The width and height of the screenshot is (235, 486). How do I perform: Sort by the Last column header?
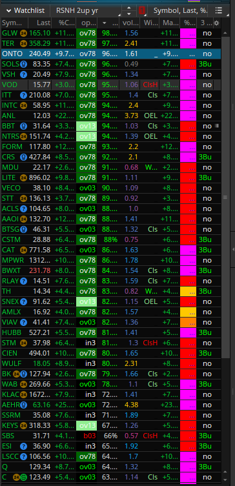pyautogui.click(x=39, y=23)
